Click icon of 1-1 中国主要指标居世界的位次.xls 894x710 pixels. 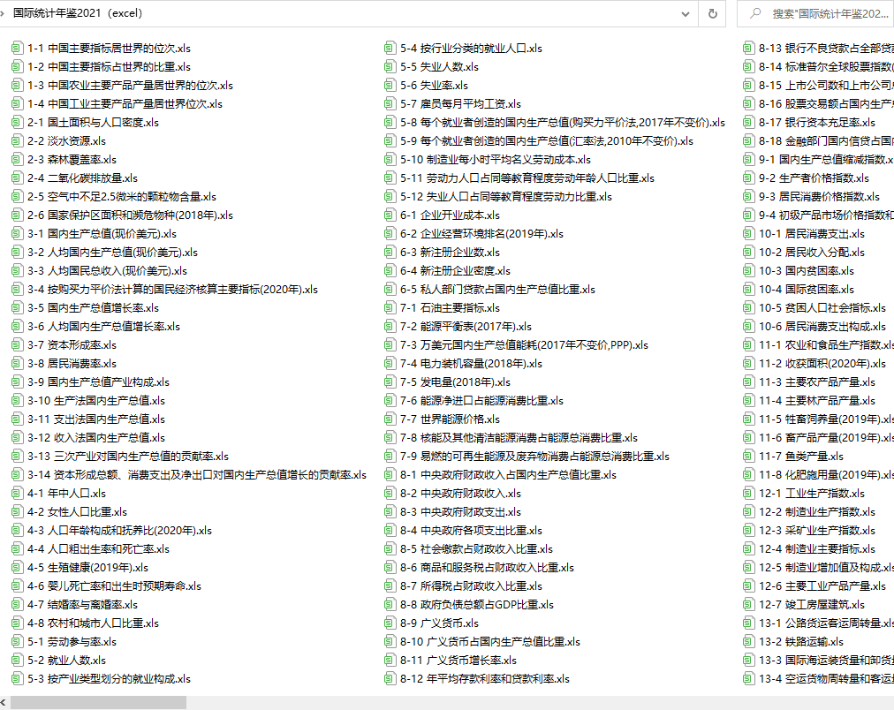click(17, 49)
